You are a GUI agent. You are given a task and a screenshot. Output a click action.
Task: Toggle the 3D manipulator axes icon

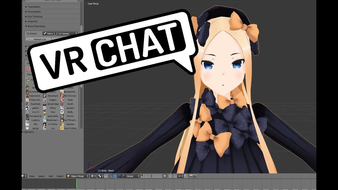(x=111, y=176)
